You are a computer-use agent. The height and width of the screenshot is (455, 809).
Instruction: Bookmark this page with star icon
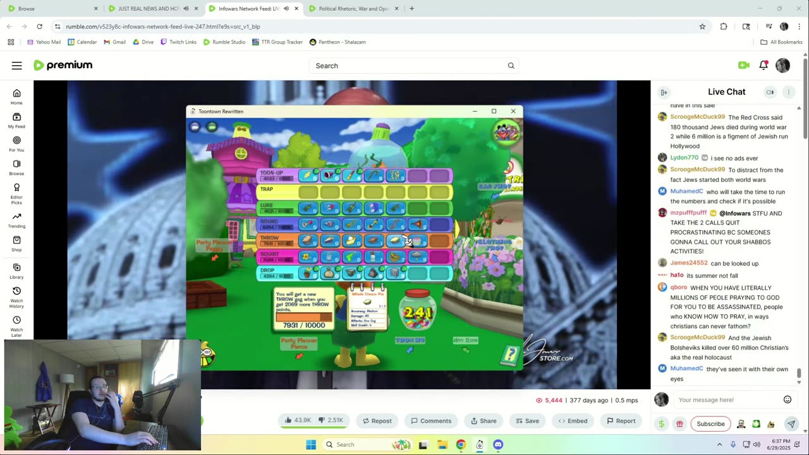[702, 27]
